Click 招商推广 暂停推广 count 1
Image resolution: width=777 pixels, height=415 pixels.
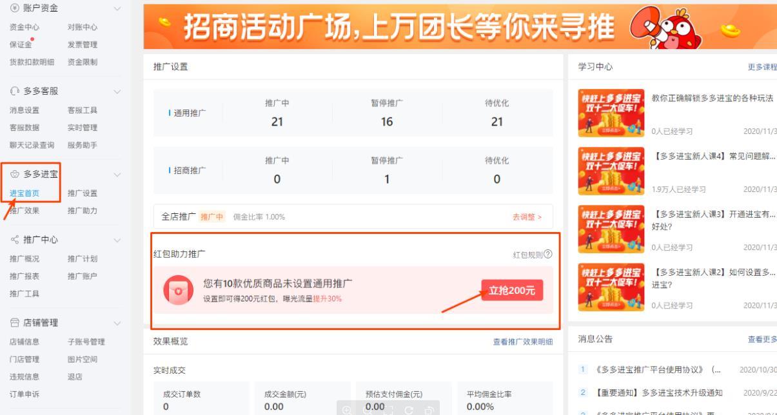click(x=387, y=180)
